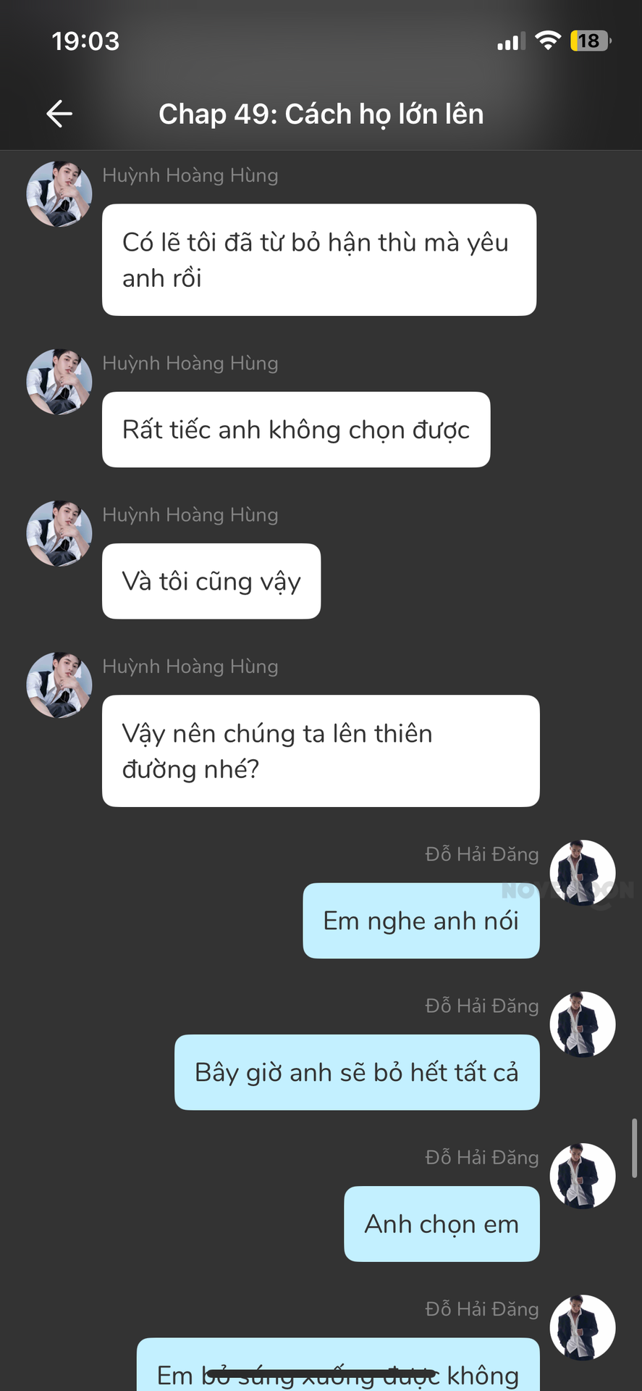Tap message bubble 'Em nghe anh nói'
The height and width of the screenshot is (1391, 642).
tap(421, 921)
